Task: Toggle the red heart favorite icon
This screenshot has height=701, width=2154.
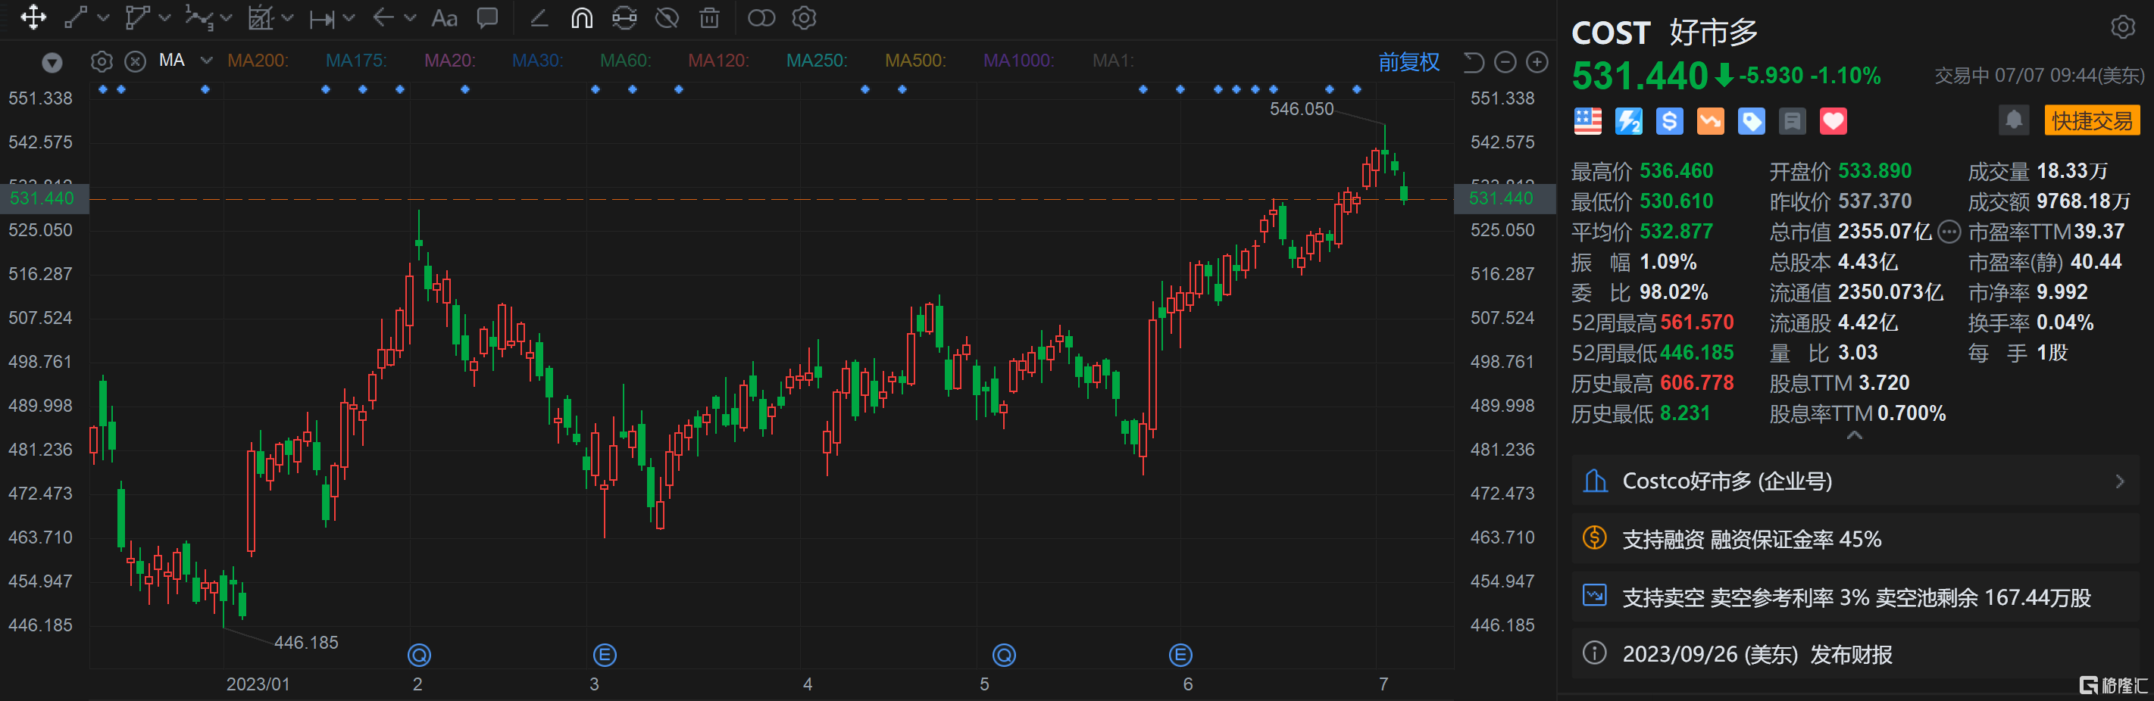Action: tap(1833, 121)
